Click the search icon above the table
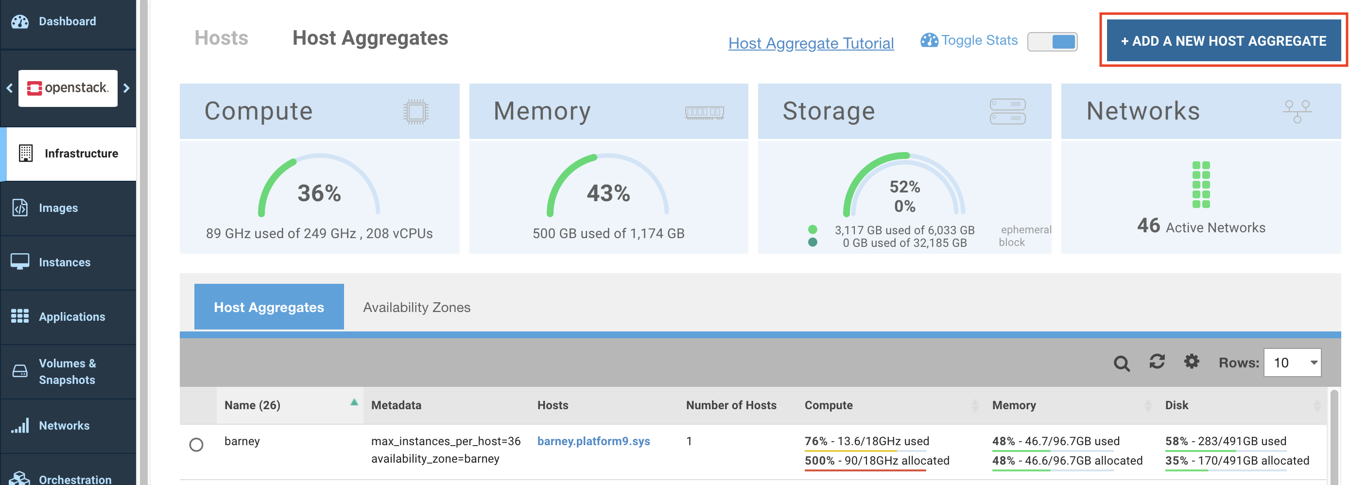Viewport: 1350px width, 485px height. (x=1121, y=363)
